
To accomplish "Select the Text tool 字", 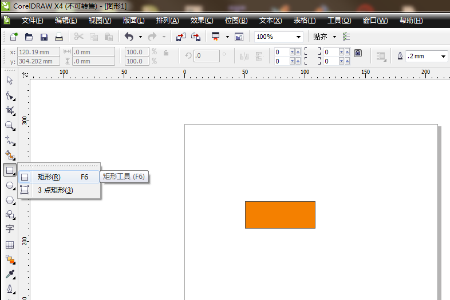I will [x=10, y=229].
